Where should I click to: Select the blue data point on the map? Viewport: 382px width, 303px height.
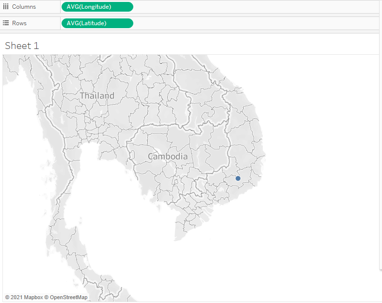click(x=238, y=178)
